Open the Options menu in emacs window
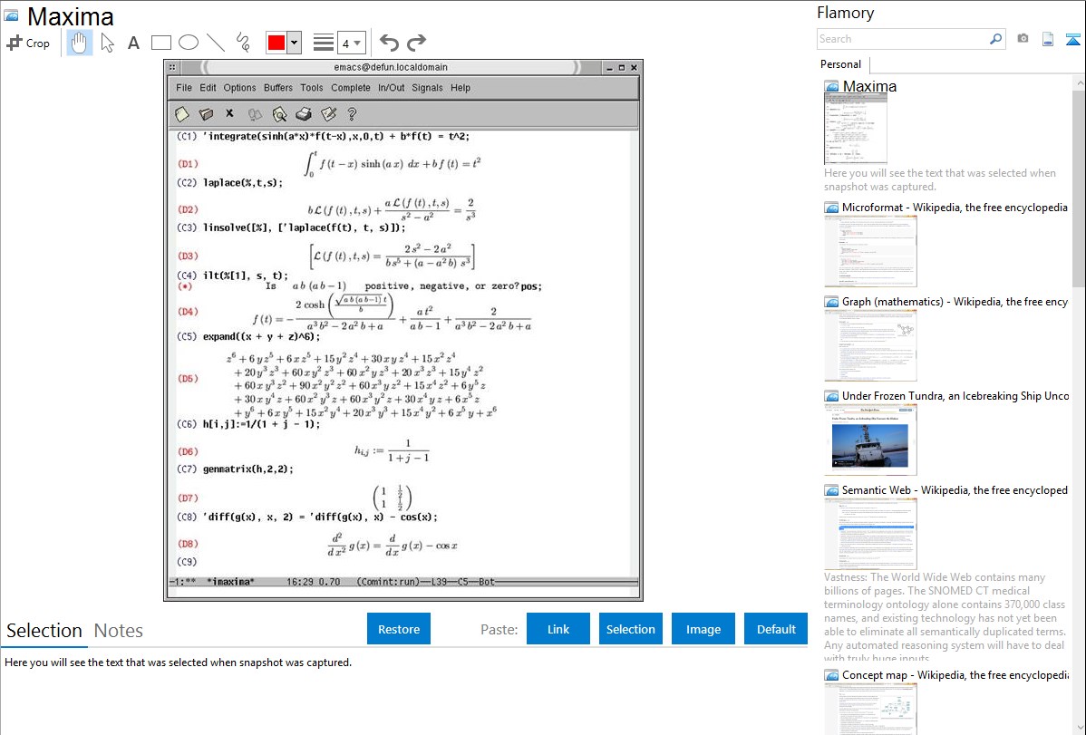 coord(239,88)
